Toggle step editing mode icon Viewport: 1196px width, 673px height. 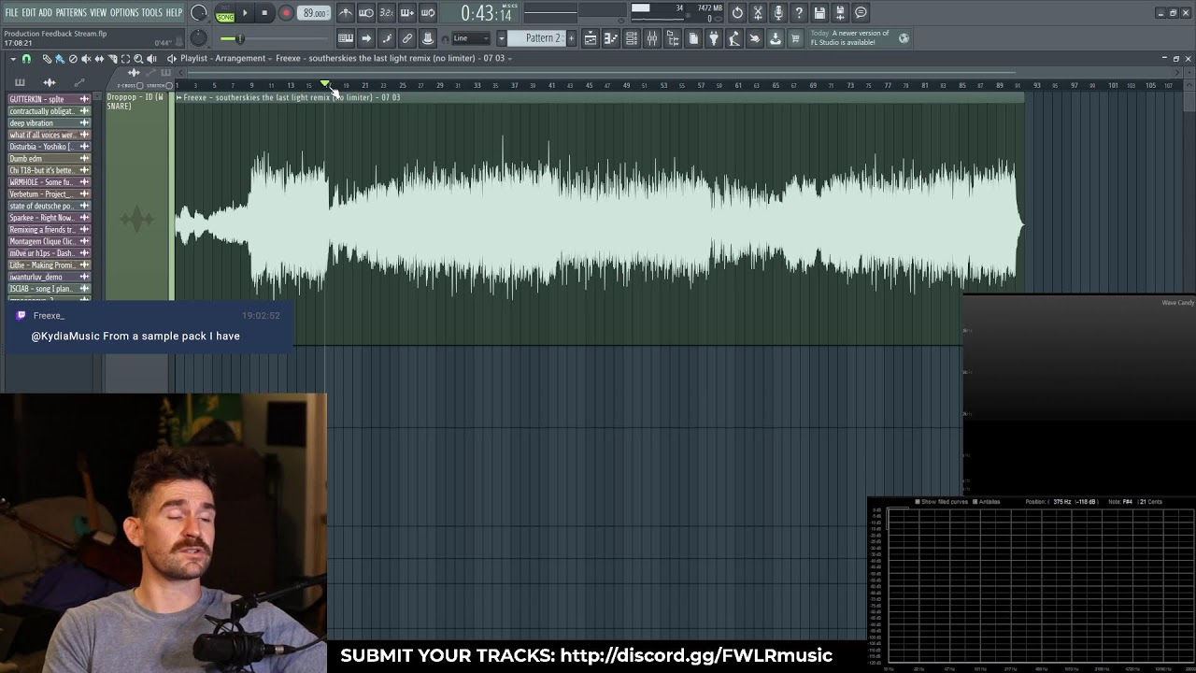(387, 38)
